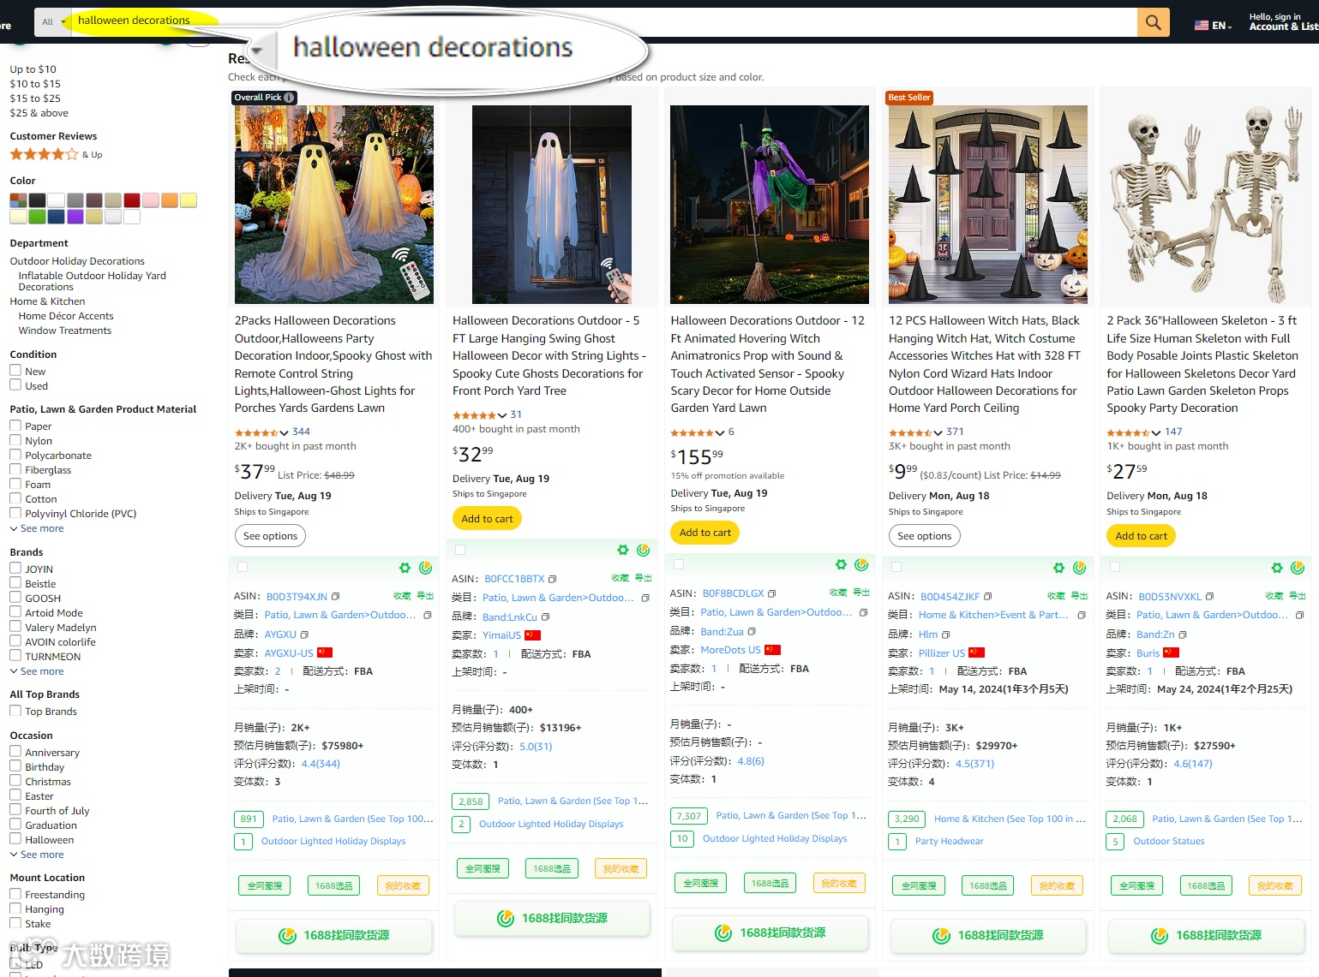Copy ASIN B0D3T94XJN with copy icon
The width and height of the screenshot is (1319, 977).
click(x=335, y=597)
